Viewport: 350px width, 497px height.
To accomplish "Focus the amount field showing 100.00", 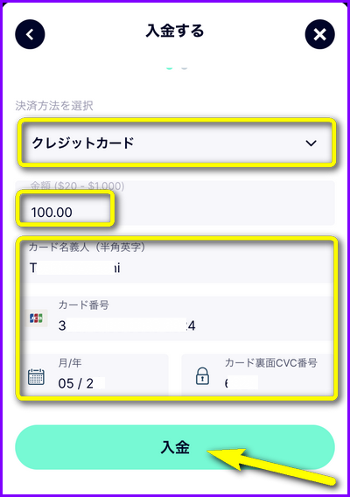I will pos(175,203).
